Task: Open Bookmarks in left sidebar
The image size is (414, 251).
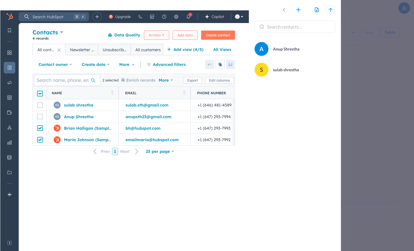Action: [x=9, y=31]
